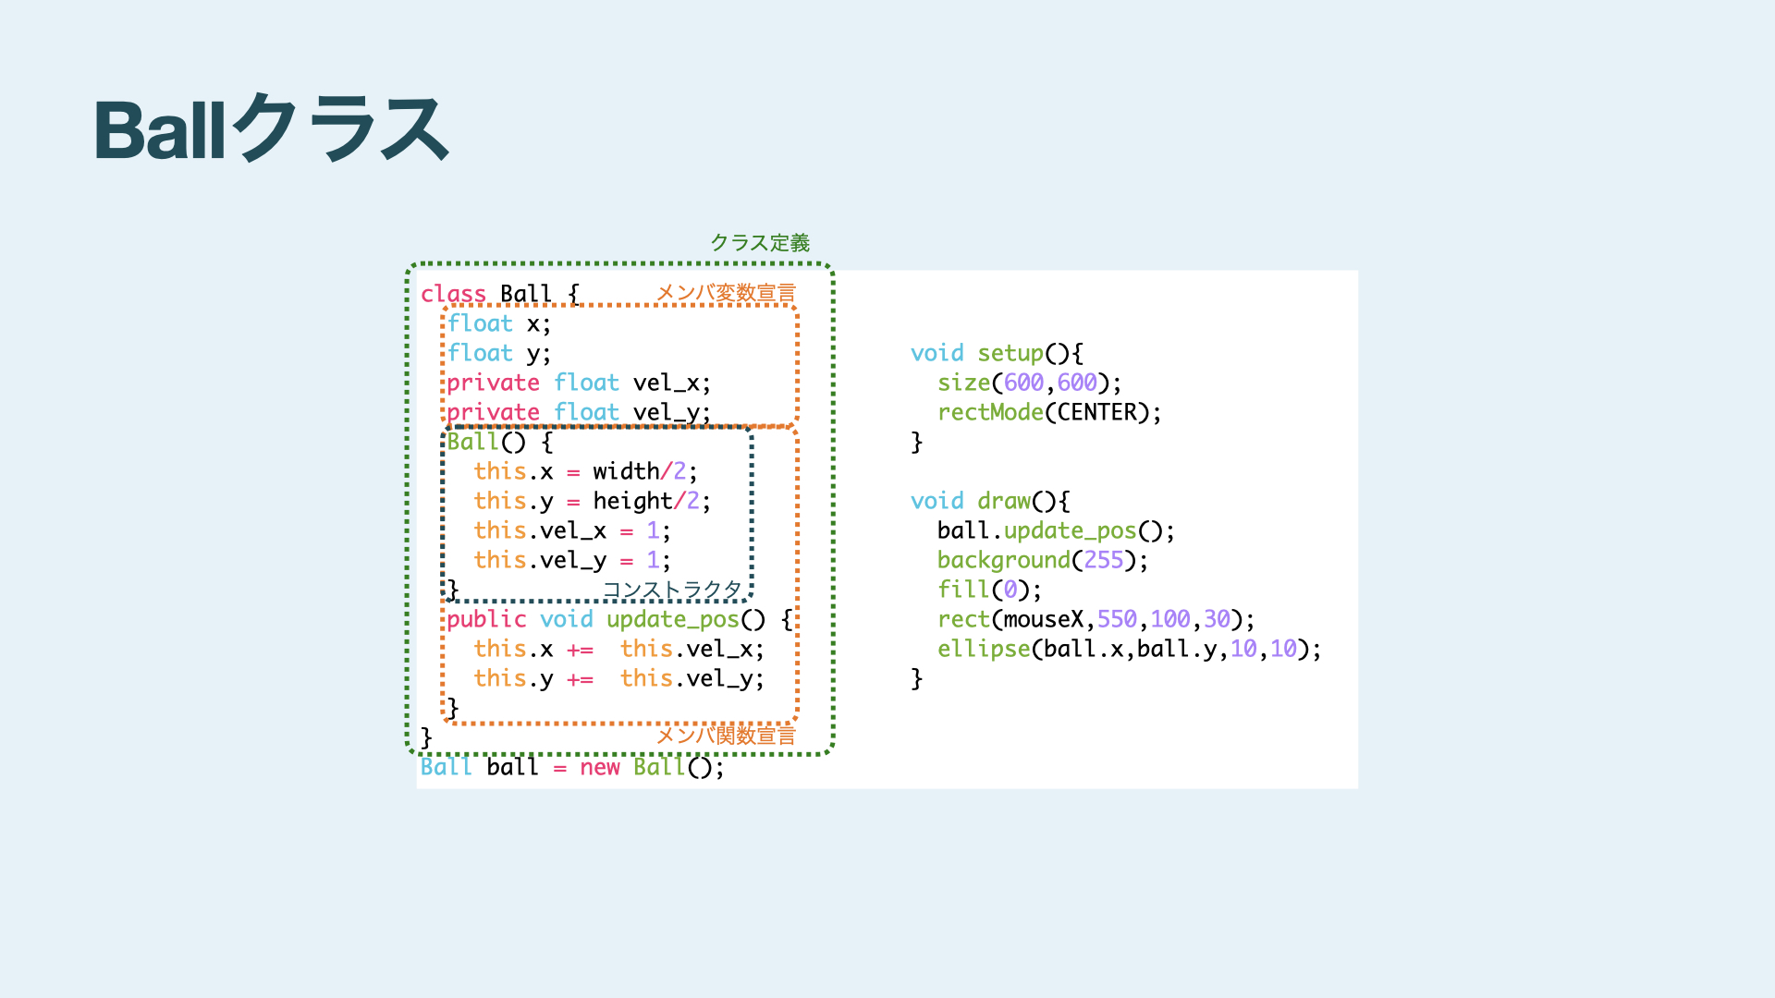
Task: Click the 'class Ball {' code line
Action: [x=500, y=294]
